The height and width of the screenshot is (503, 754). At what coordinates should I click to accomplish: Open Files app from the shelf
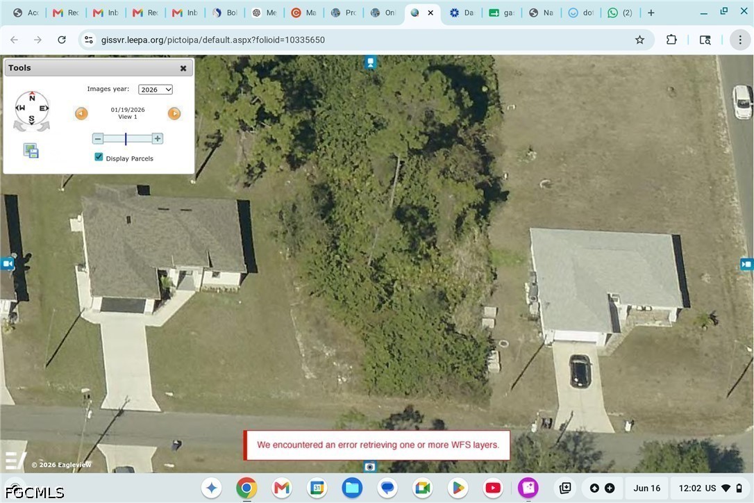[352, 488]
